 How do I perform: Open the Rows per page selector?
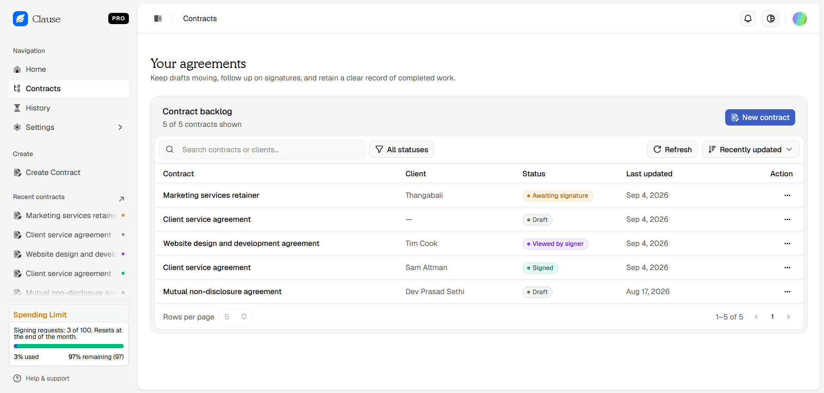point(236,317)
